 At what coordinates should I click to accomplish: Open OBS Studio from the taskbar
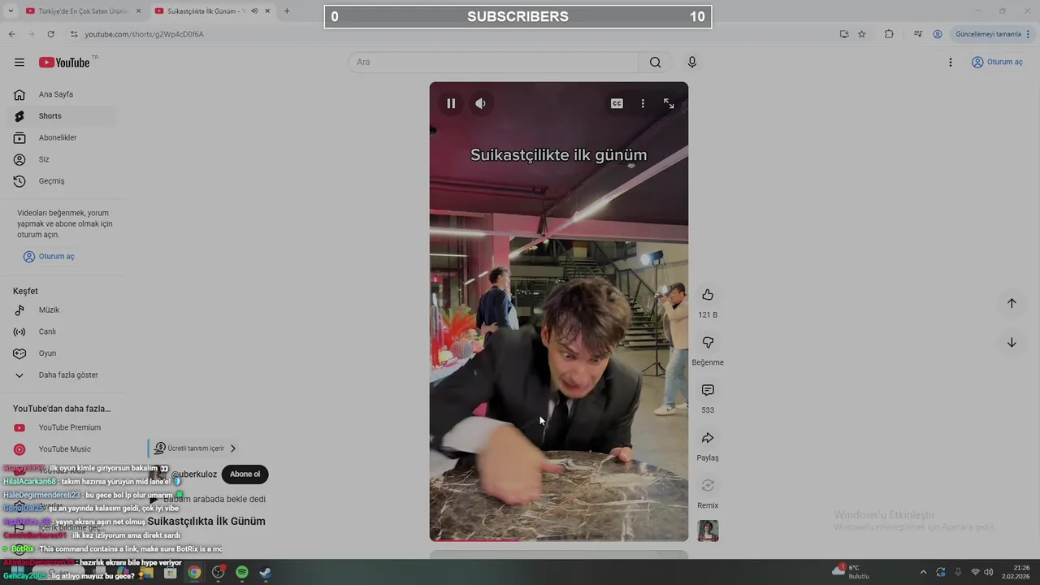pos(218,573)
